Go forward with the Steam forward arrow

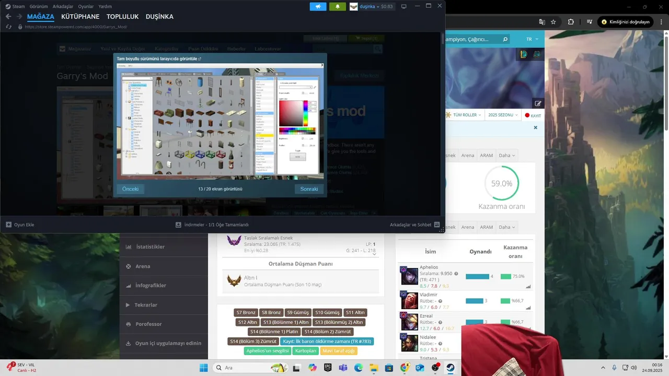[19, 17]
